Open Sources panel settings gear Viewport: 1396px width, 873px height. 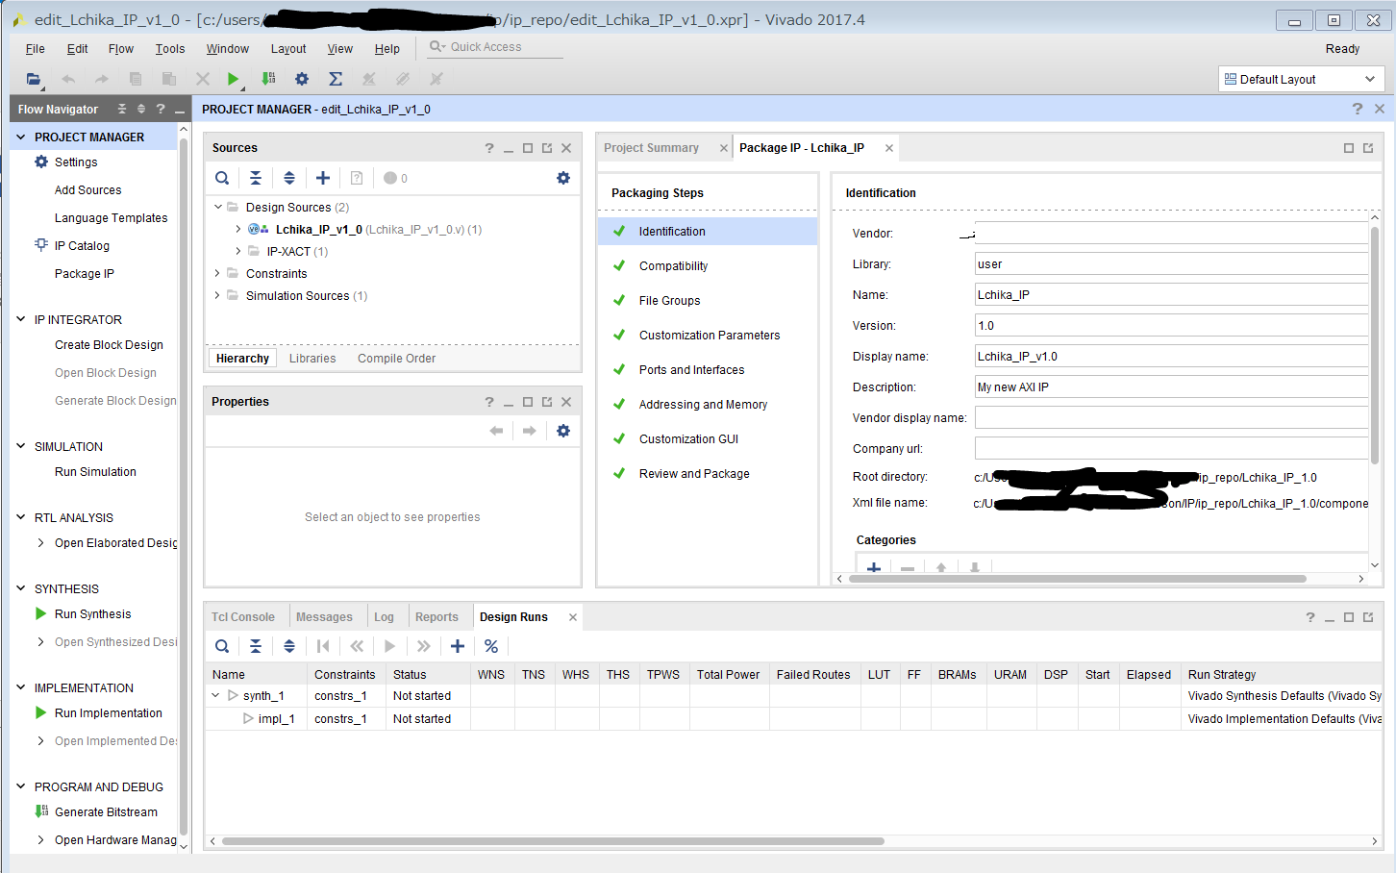tap(563, 178)
